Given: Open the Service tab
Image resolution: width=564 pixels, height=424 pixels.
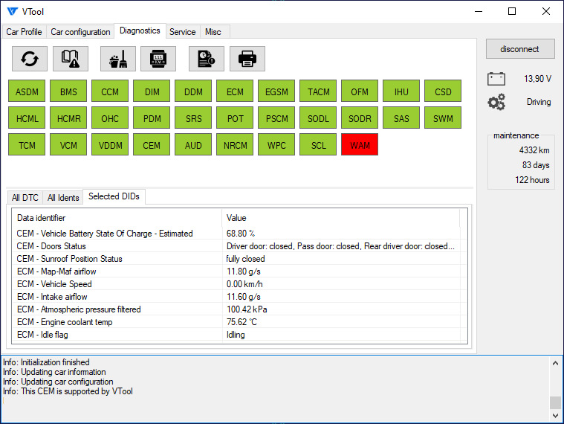Looking at the screenshot, I should click(x=182, y=32).
